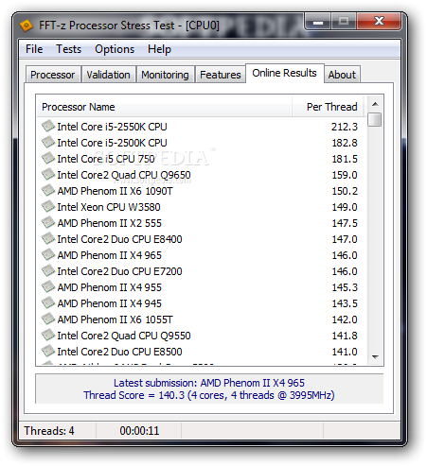This screenshot has width=427, height=466.
Task: Minimize the FFT-z window
Action: [x=318, y=22]
